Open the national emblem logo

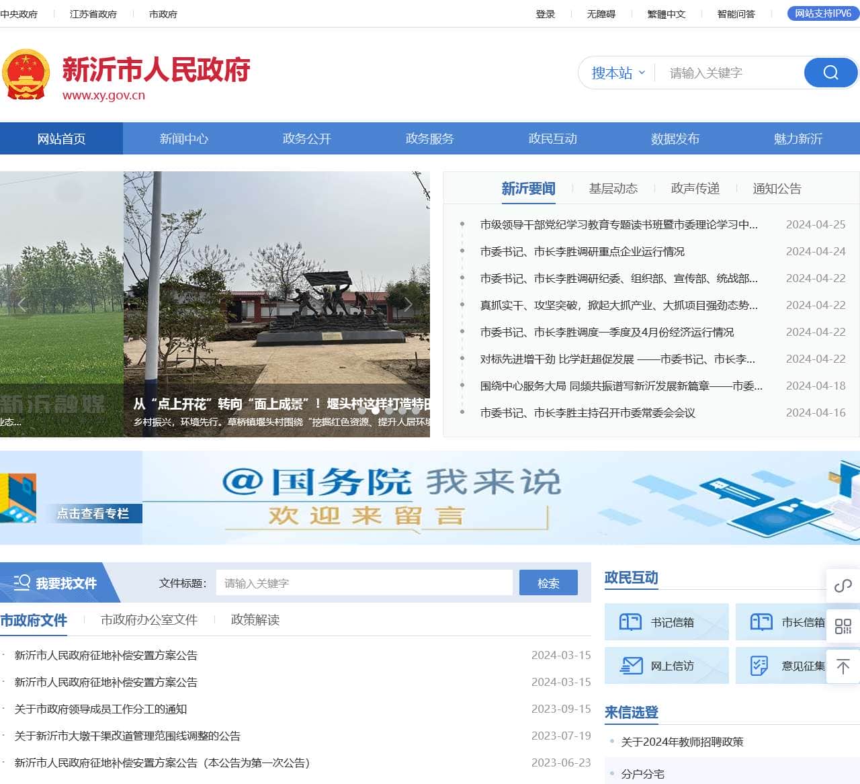pos(26,75)
